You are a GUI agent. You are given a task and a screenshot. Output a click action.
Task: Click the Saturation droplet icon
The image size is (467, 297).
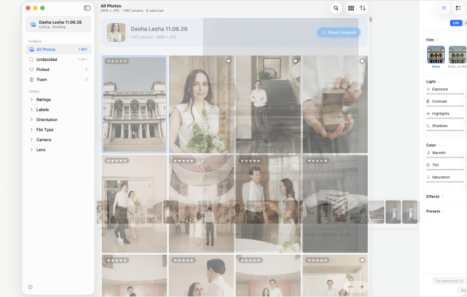click(428, 177)
